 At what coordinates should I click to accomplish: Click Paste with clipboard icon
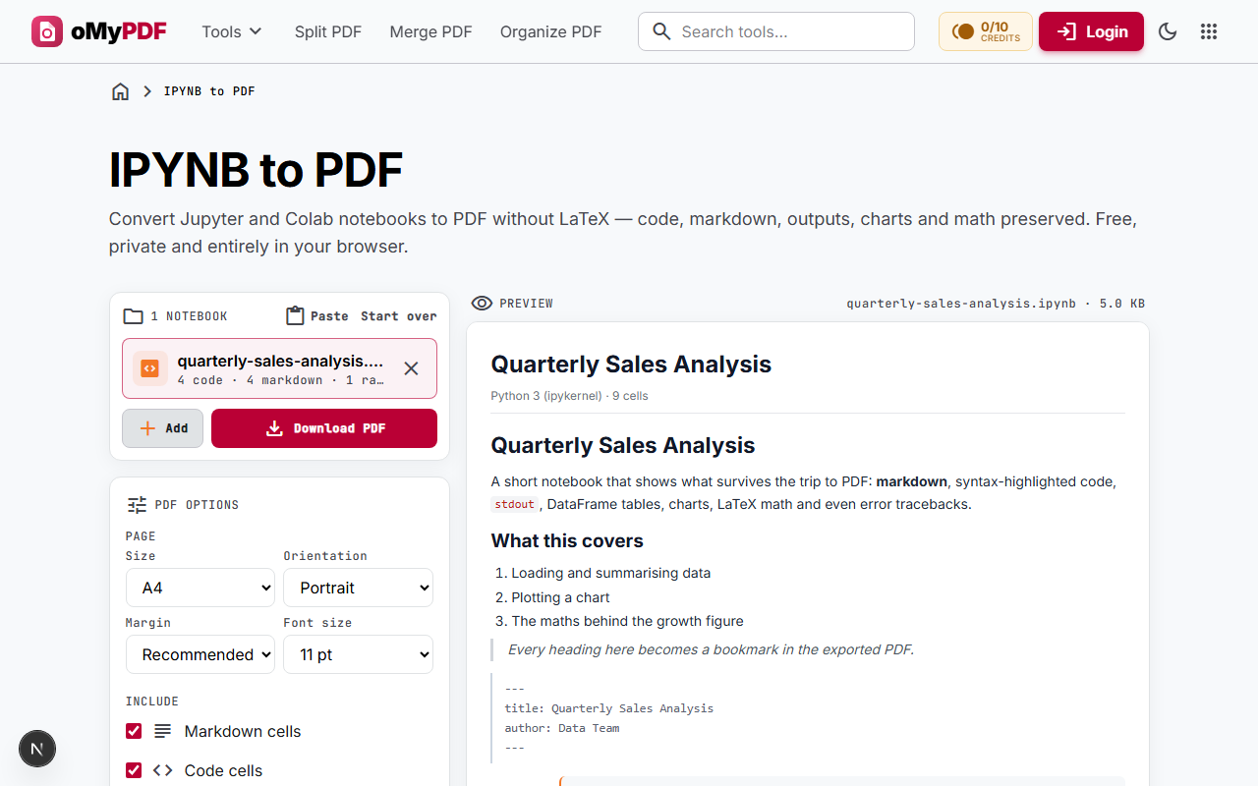(316, 316)
